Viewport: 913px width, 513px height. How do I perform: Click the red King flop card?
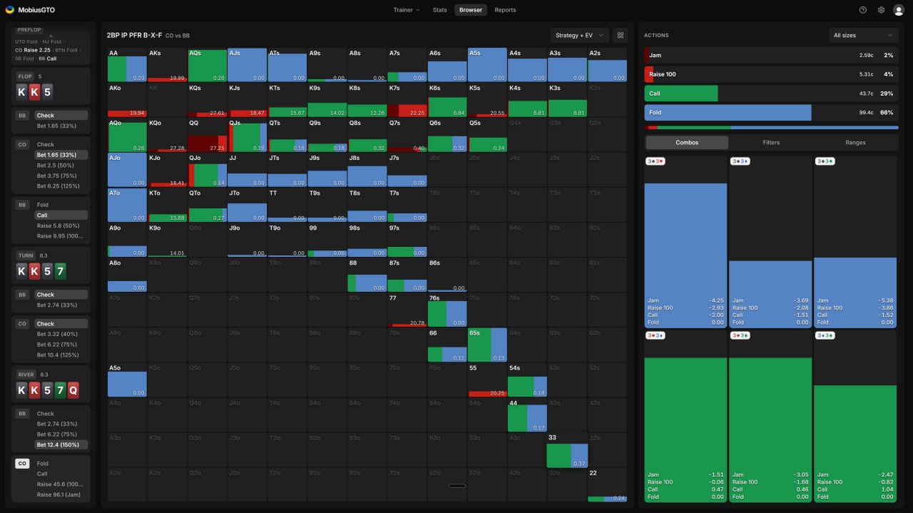tap(34, 92)
